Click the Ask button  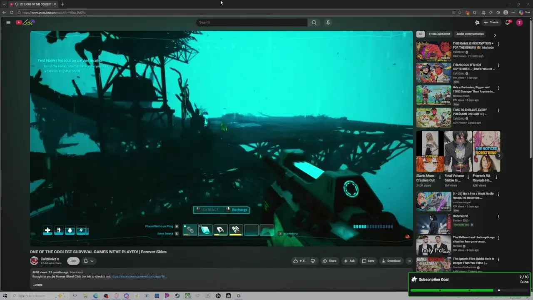349,261
